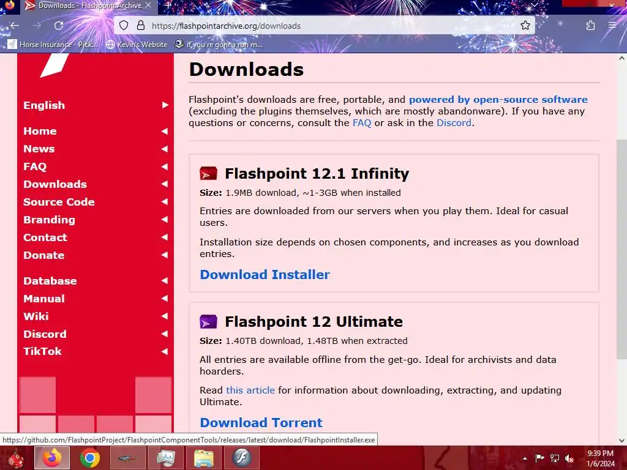Screen dimensions: 627x470
Task: Open Branding in the sidebar
Action: click(x=96, y=220)
